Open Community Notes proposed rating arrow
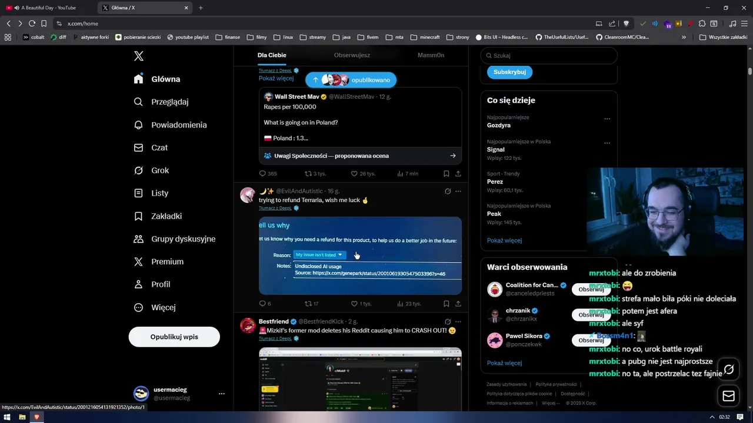Screen dimensions: 753x423 pos(453,156)
